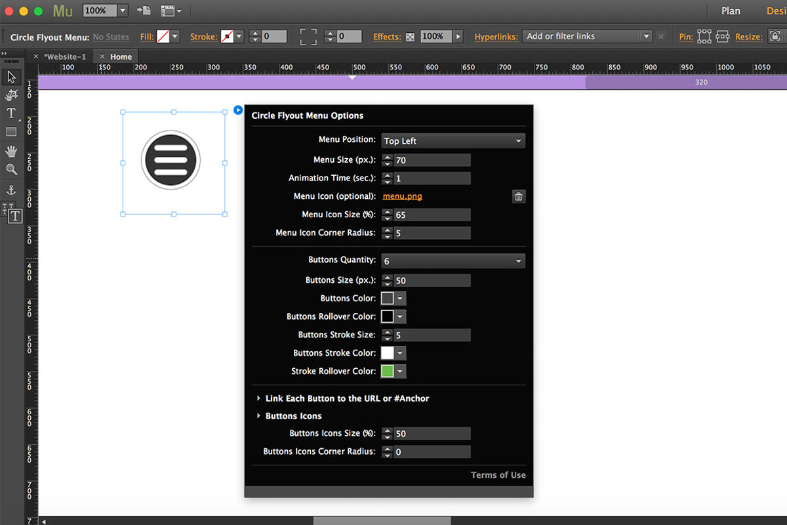Activate the Zoom tool
787x525 pixels.
click(x=13, y=169)
